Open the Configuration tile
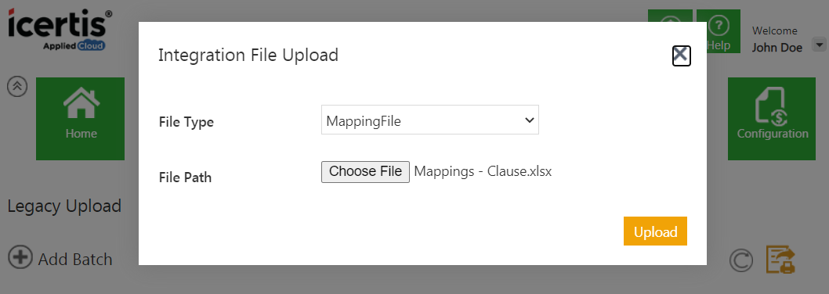 point(772,119)
